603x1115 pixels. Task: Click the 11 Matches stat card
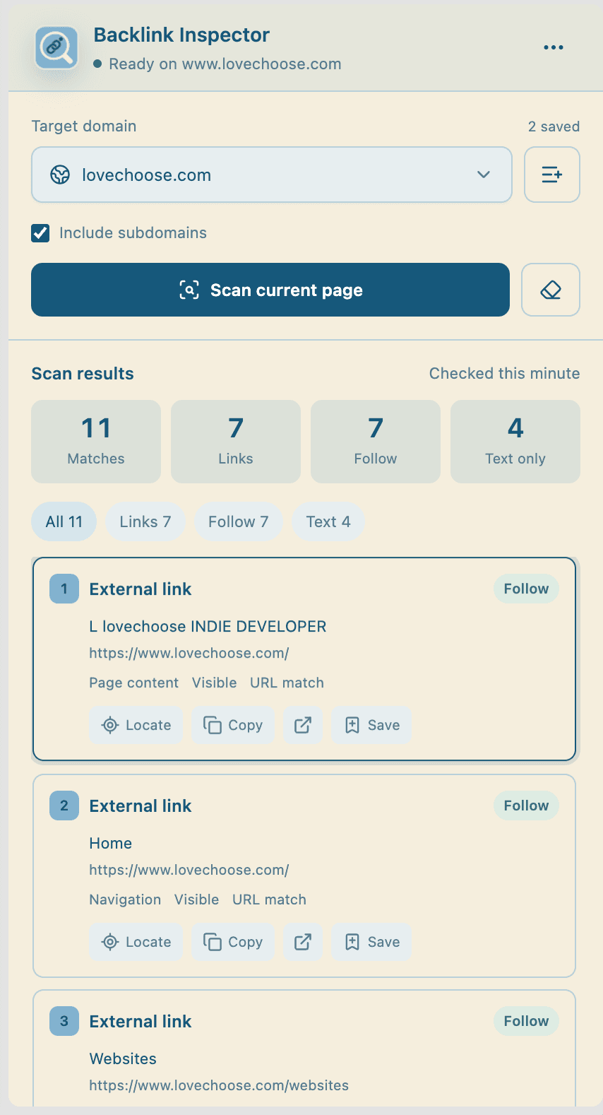(x=96, y=442)
